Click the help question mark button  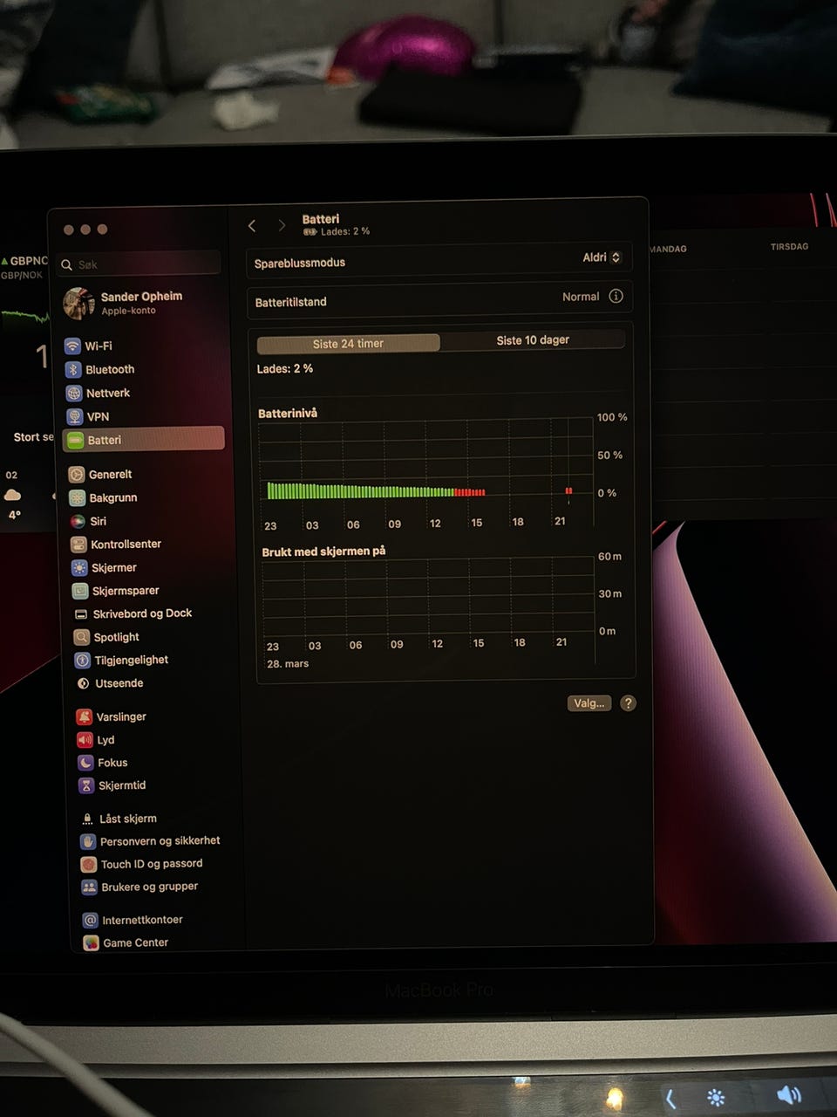(x=628, y=702)
